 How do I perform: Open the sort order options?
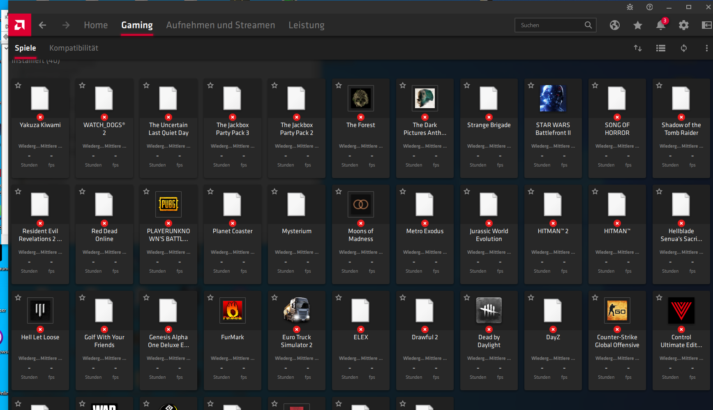(638, 48)
